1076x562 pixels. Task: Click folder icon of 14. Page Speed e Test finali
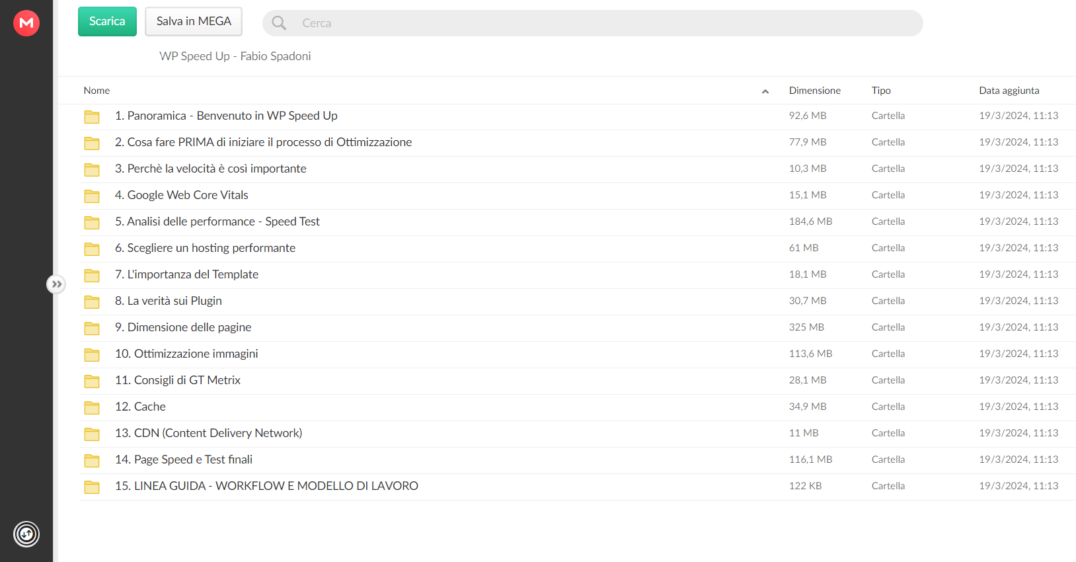click(92, 461)
